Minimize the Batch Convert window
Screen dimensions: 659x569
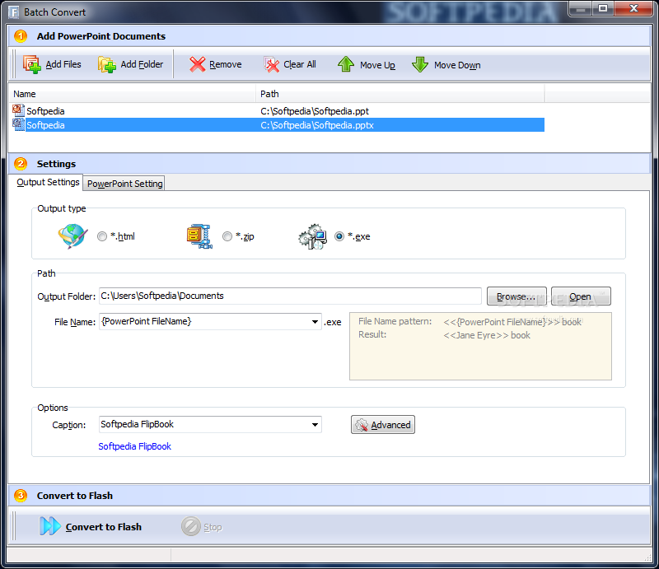pyautogui.click(x=581, y=9)
